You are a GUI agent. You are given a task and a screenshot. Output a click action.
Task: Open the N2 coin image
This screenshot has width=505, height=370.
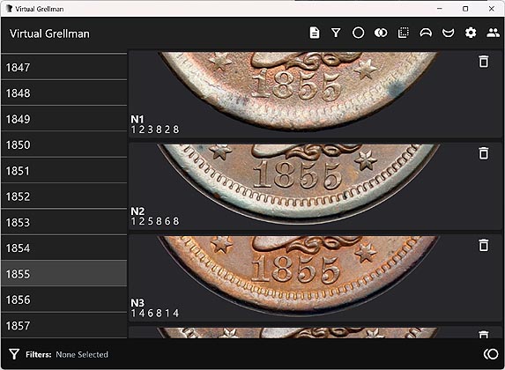pyautogui.click(x=299, y=183)
